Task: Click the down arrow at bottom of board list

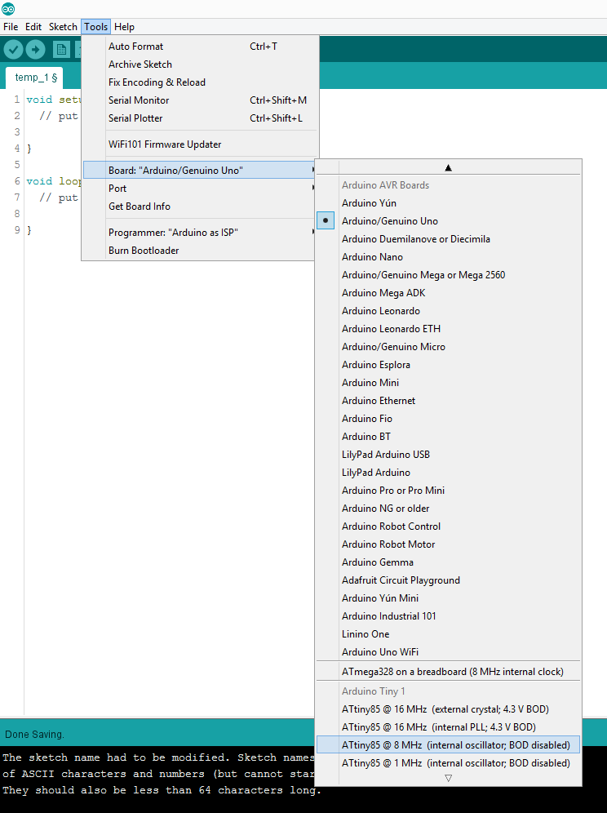Action: pyautogui.click(x=448, y=778)
